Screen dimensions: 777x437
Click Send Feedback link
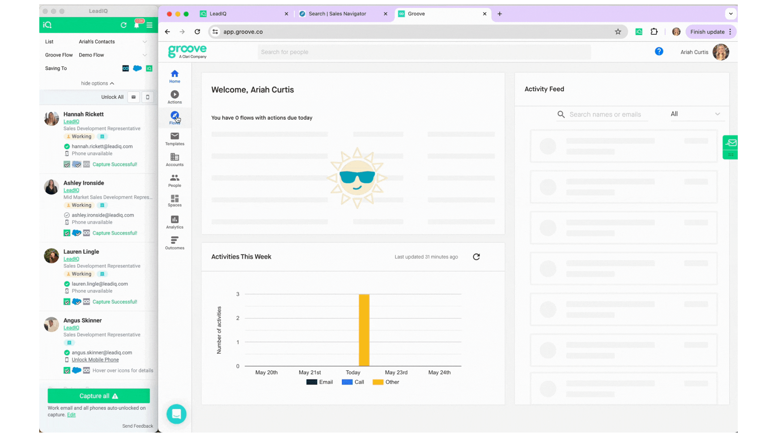coord(138,426)
